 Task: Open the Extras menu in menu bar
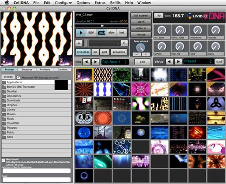pos(100,3)
